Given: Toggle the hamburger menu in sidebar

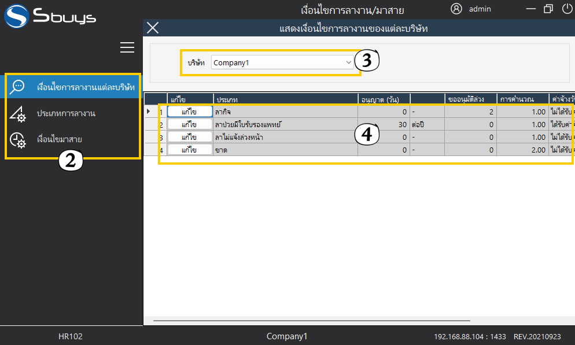Looking at the screenshot, I should pos(127,48).
